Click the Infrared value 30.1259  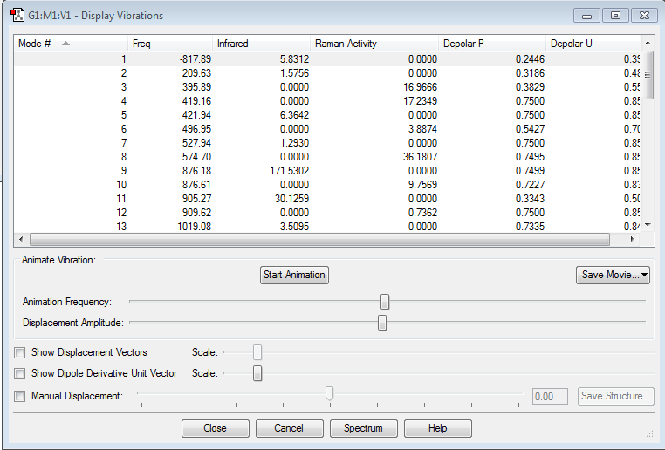tap(291, 199)
